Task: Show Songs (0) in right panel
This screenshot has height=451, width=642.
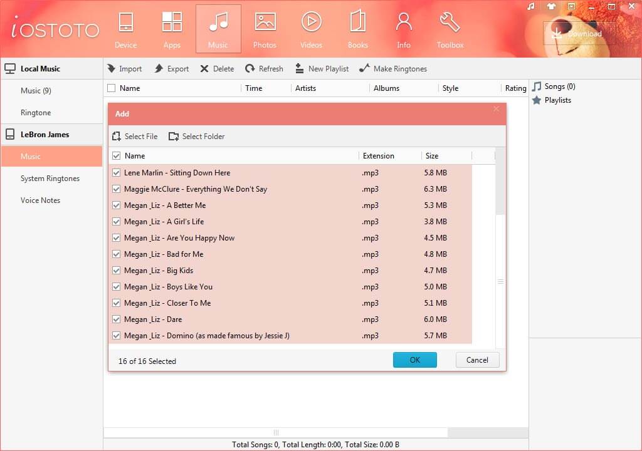Action: point(554,86)
